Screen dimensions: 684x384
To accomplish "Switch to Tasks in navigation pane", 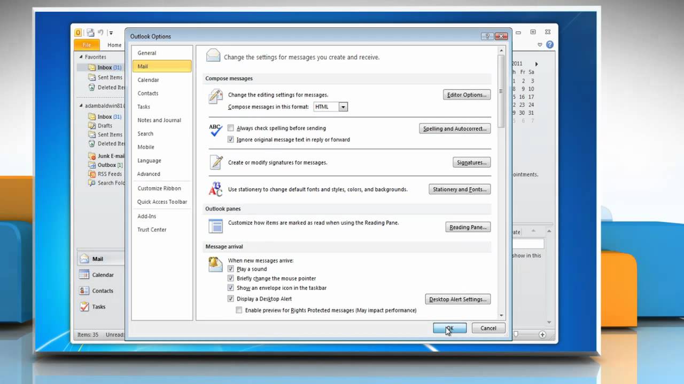I will coord(100,307).
